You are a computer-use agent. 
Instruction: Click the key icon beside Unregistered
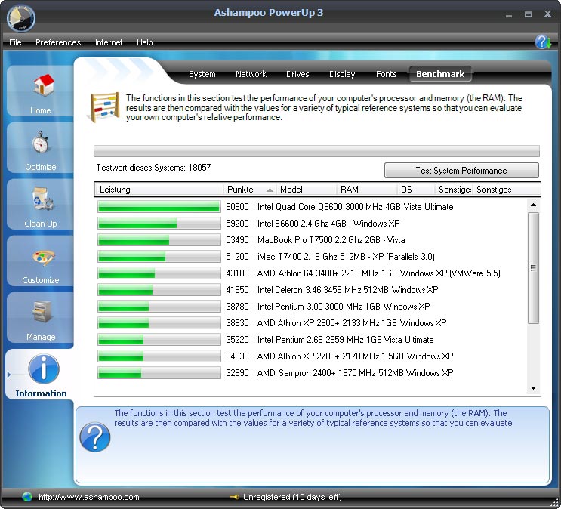click(x=234, y=497)
